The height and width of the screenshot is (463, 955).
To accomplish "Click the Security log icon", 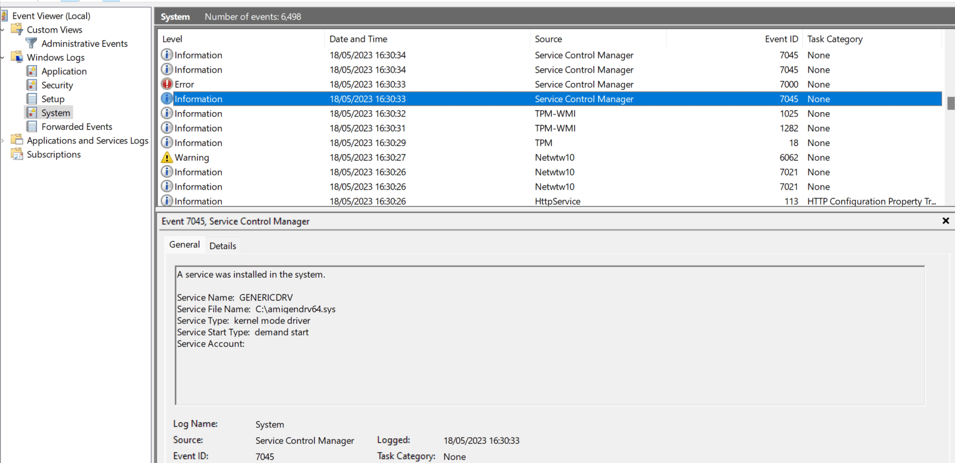I will coord(31,85).
